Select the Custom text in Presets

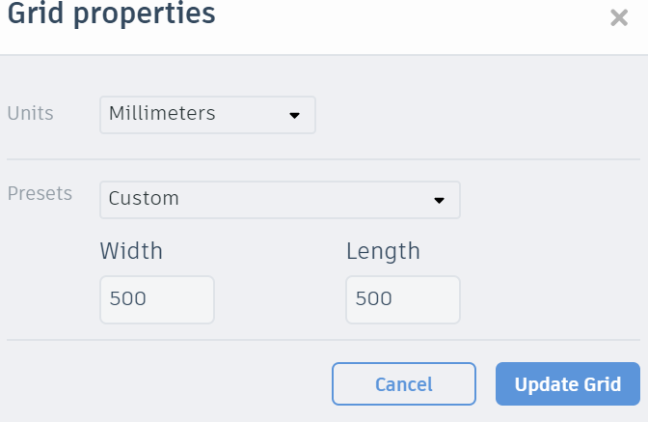pos(144,200)
